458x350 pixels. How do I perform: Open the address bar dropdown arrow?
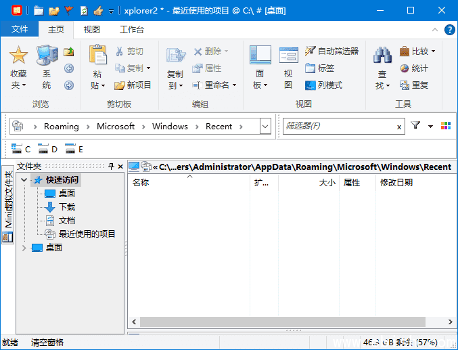click(x=265, y=127)
